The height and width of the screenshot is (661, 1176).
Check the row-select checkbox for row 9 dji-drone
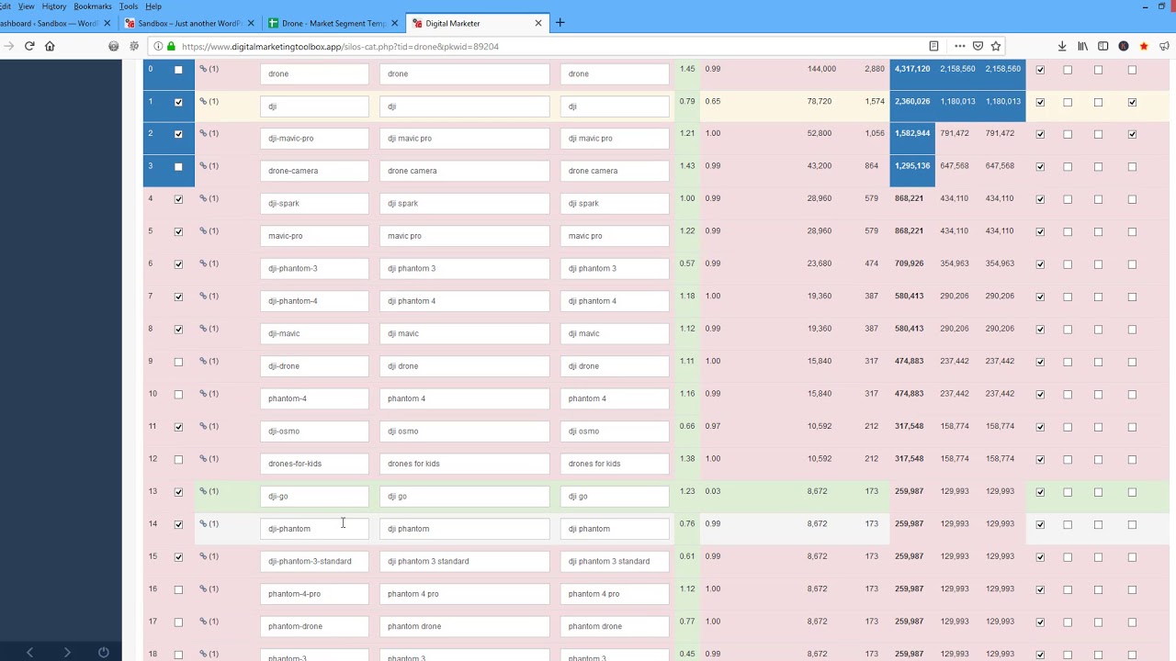point(178,362)
